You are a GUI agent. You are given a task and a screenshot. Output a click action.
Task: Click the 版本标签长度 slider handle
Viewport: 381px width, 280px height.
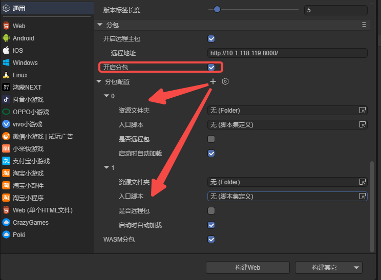(217, 10)
